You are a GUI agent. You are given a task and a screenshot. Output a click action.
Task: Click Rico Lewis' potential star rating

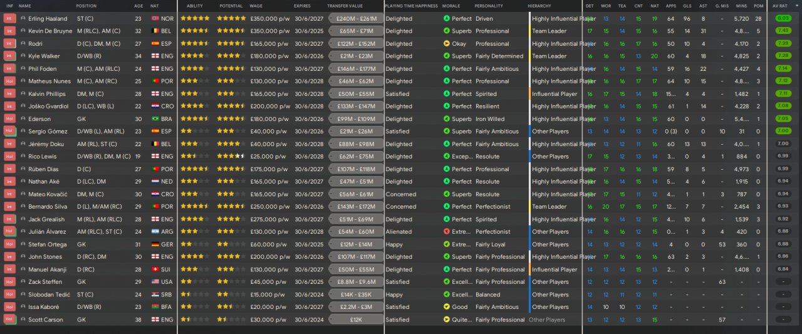[x=231, y=157]
